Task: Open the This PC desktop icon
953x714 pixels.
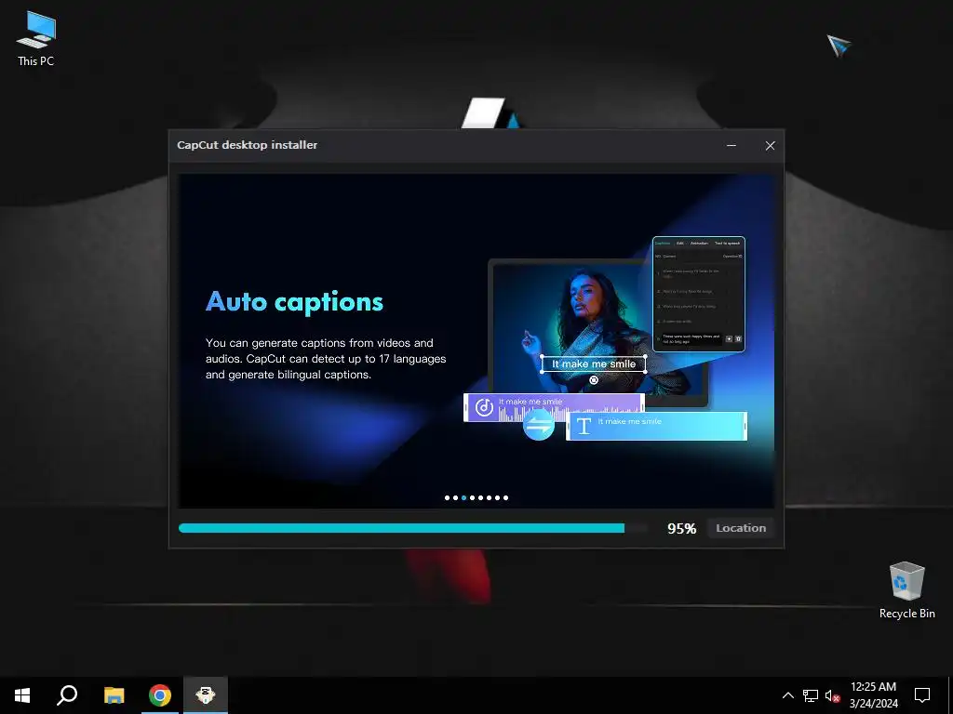Action: click(x=36, y=38)
